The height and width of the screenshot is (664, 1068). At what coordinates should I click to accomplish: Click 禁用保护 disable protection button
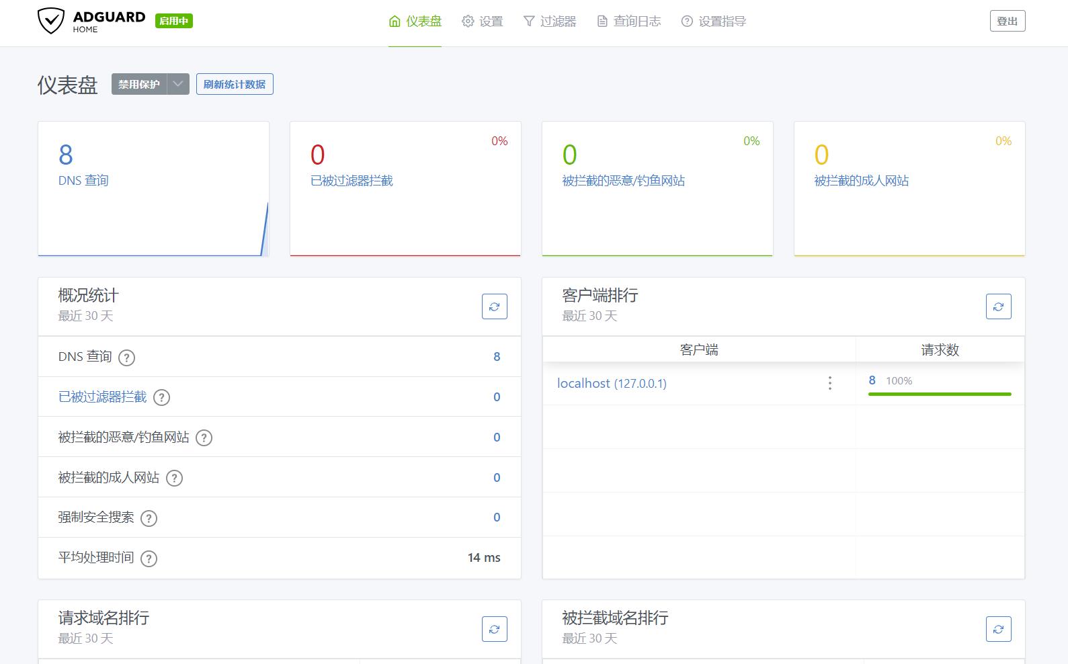(x=139, y=84)
